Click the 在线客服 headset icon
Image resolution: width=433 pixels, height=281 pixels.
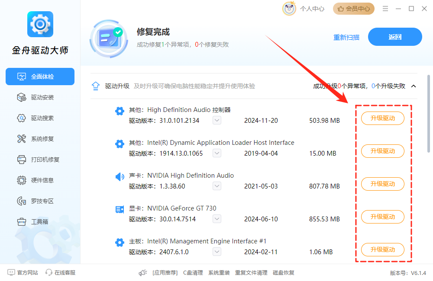[49, 272]
